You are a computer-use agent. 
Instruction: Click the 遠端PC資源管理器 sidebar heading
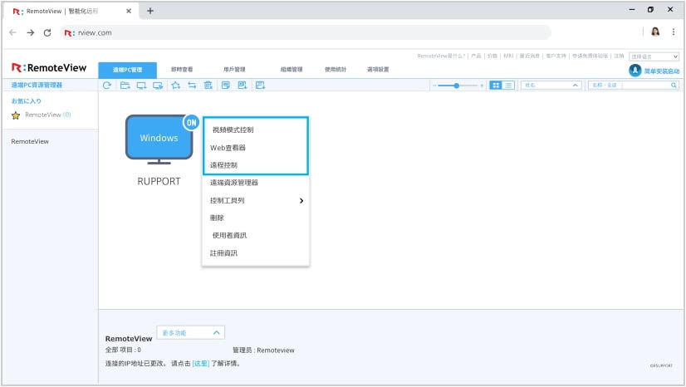tap(37, 86)
